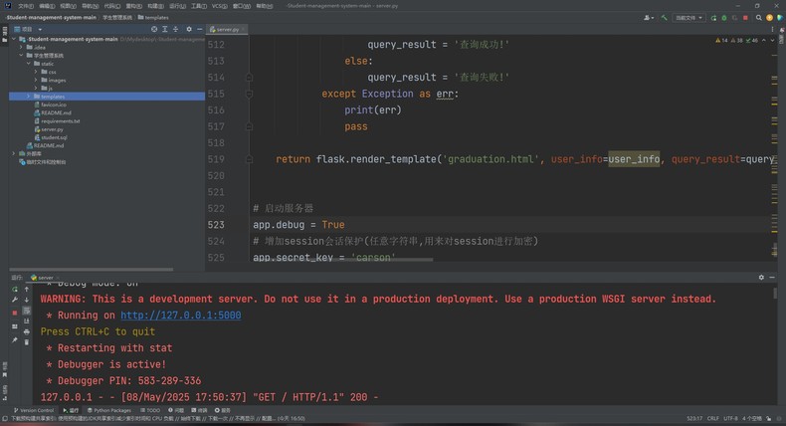Open the http://127.0.0.1:5000 link
786x426 pixels.
click(x=180, y=316)
